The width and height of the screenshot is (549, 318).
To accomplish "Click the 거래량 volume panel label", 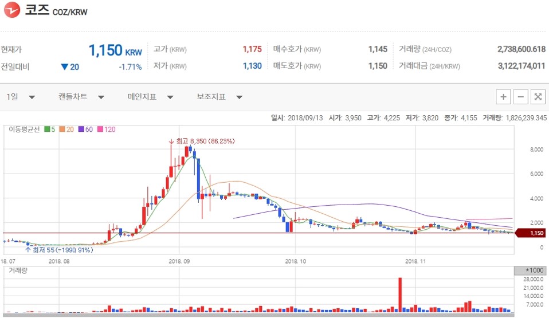I will [x=18, y=270].
